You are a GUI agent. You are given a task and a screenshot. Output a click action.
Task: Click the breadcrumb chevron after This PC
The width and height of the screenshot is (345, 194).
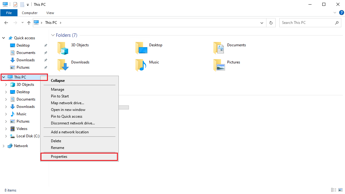click(60, 23)
